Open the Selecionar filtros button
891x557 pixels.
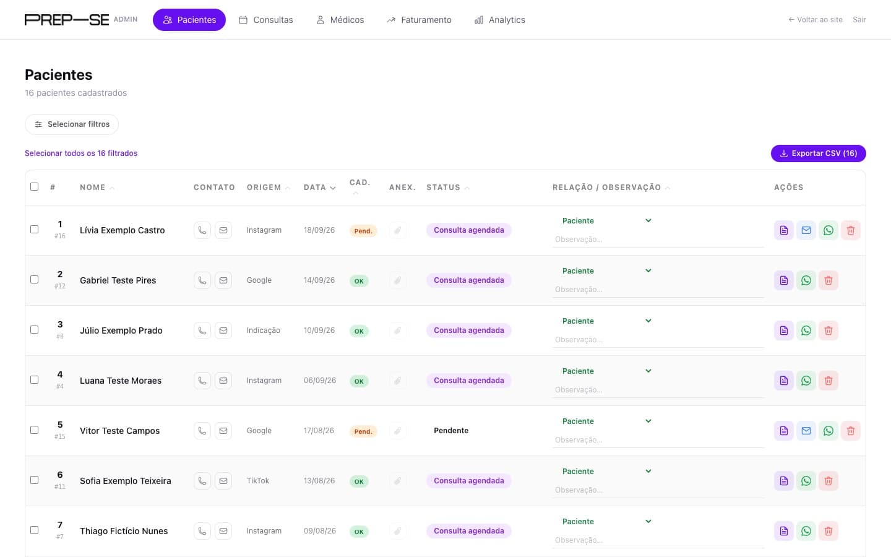[72, 124]
